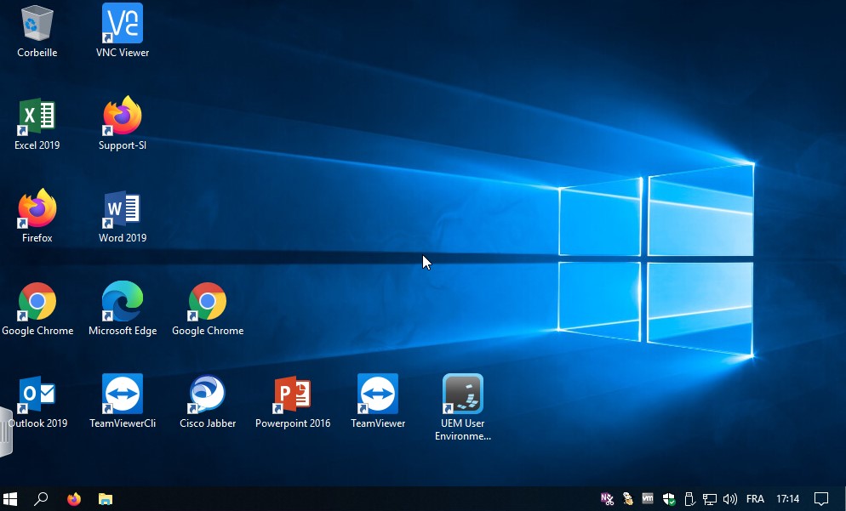Select the UEM User Environment shortcut
The image size is (846, 511).
[463, 395]
